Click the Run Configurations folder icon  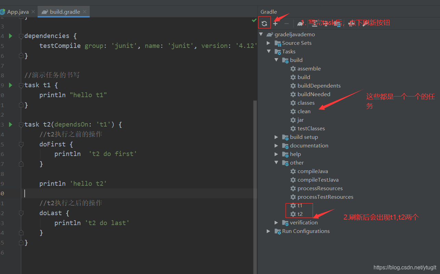tap(278, 231)
